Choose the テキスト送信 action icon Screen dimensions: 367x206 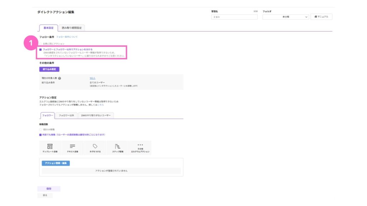coord(72,147)
